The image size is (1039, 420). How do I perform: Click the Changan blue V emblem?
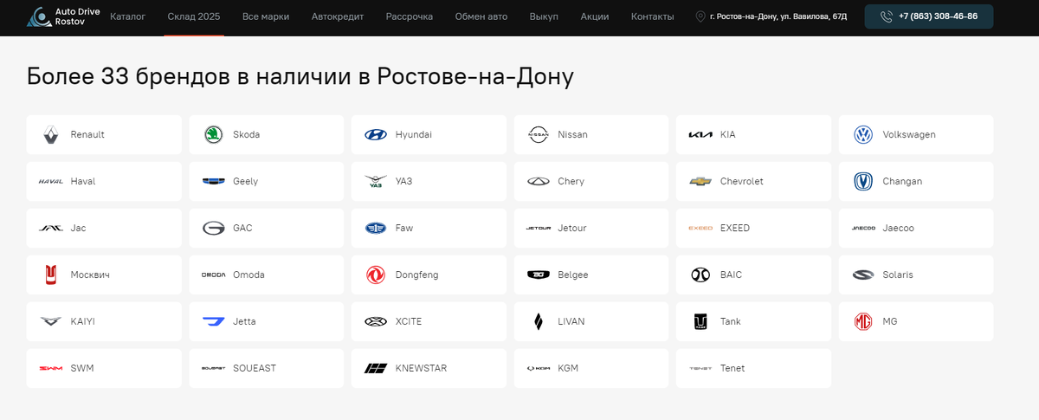click(863, 182)
